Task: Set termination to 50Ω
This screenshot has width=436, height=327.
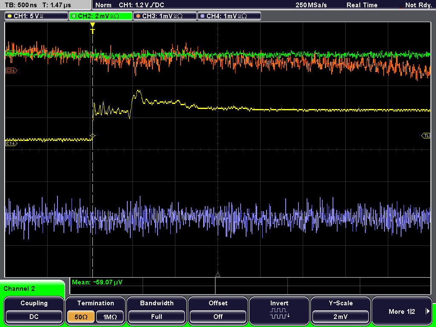Action: pyautogui.click(x=81, y=317)
